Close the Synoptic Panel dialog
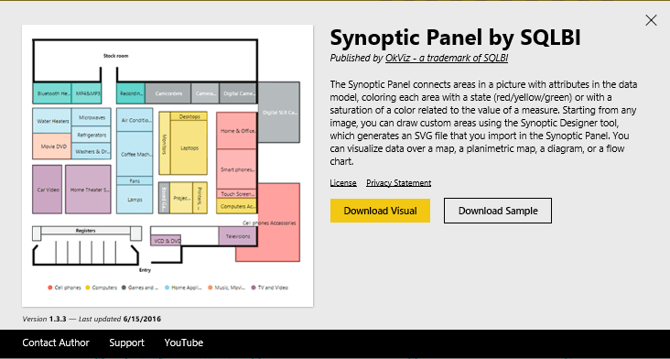The image size is (670, 359). coord(651,20)
